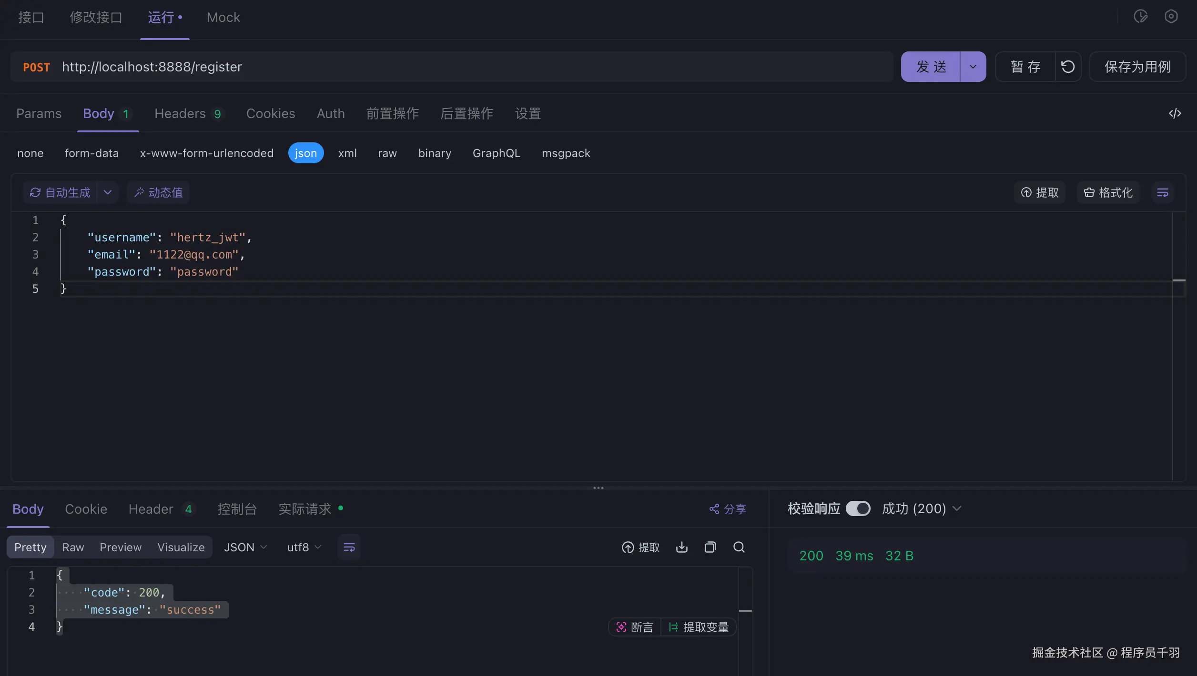Select the form-data body type

pos(91,153)
